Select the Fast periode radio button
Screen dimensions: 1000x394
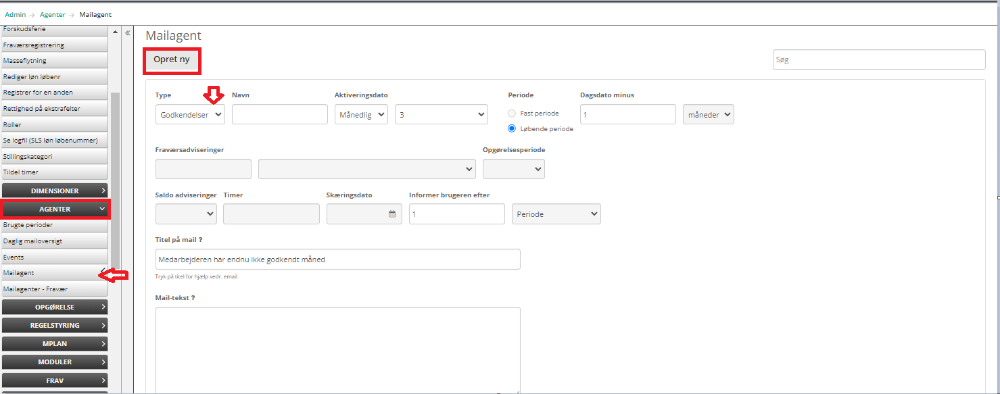512,114
